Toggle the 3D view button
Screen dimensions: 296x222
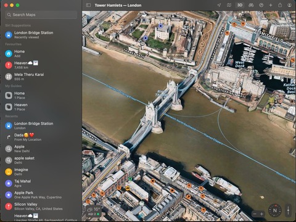pos(240,5)
